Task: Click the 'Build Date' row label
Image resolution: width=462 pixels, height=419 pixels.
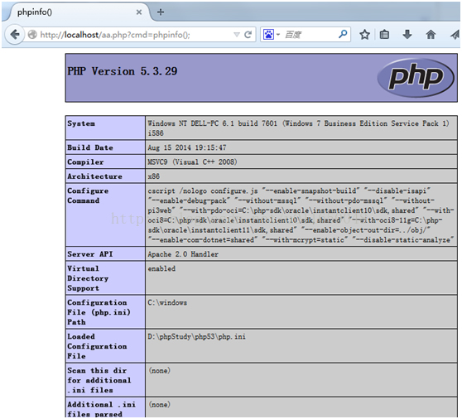Action: pos(90,147)
